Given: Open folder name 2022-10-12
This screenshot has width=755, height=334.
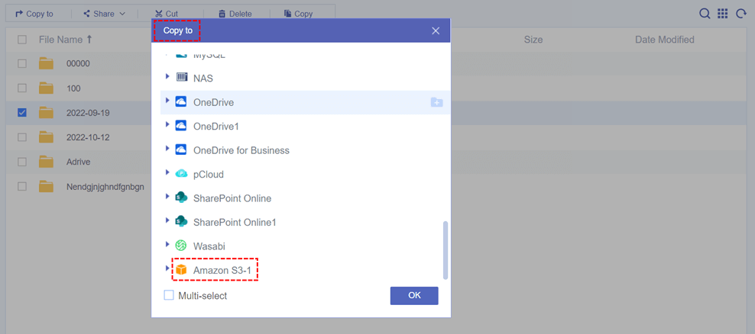Looking at the screenshot, I should [88, 137].
